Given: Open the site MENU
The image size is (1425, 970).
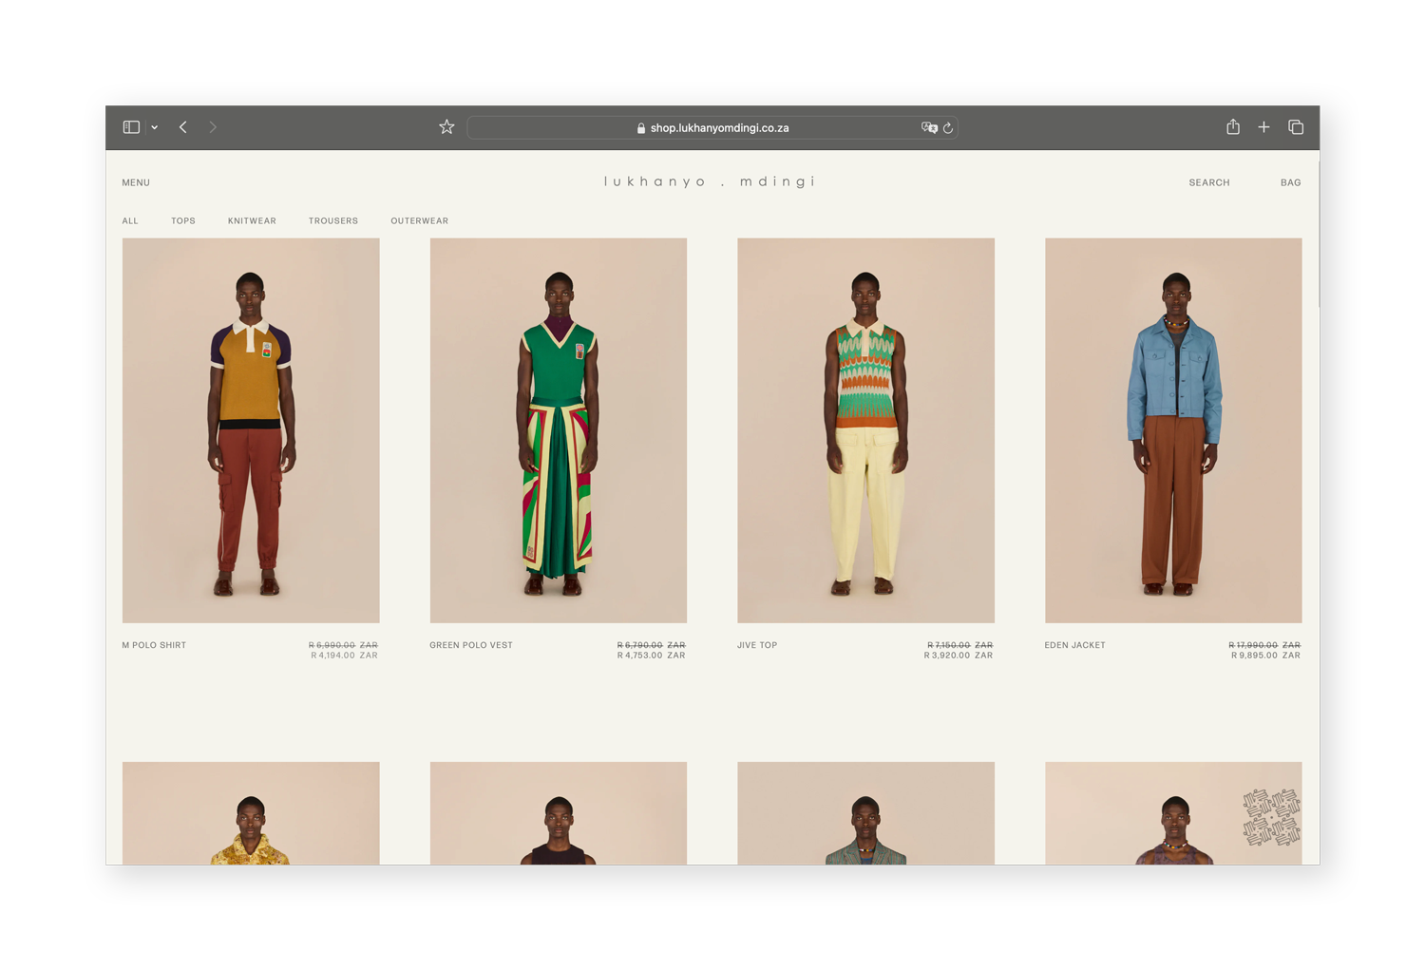Looking at the screenshot, I should [136, 182].
